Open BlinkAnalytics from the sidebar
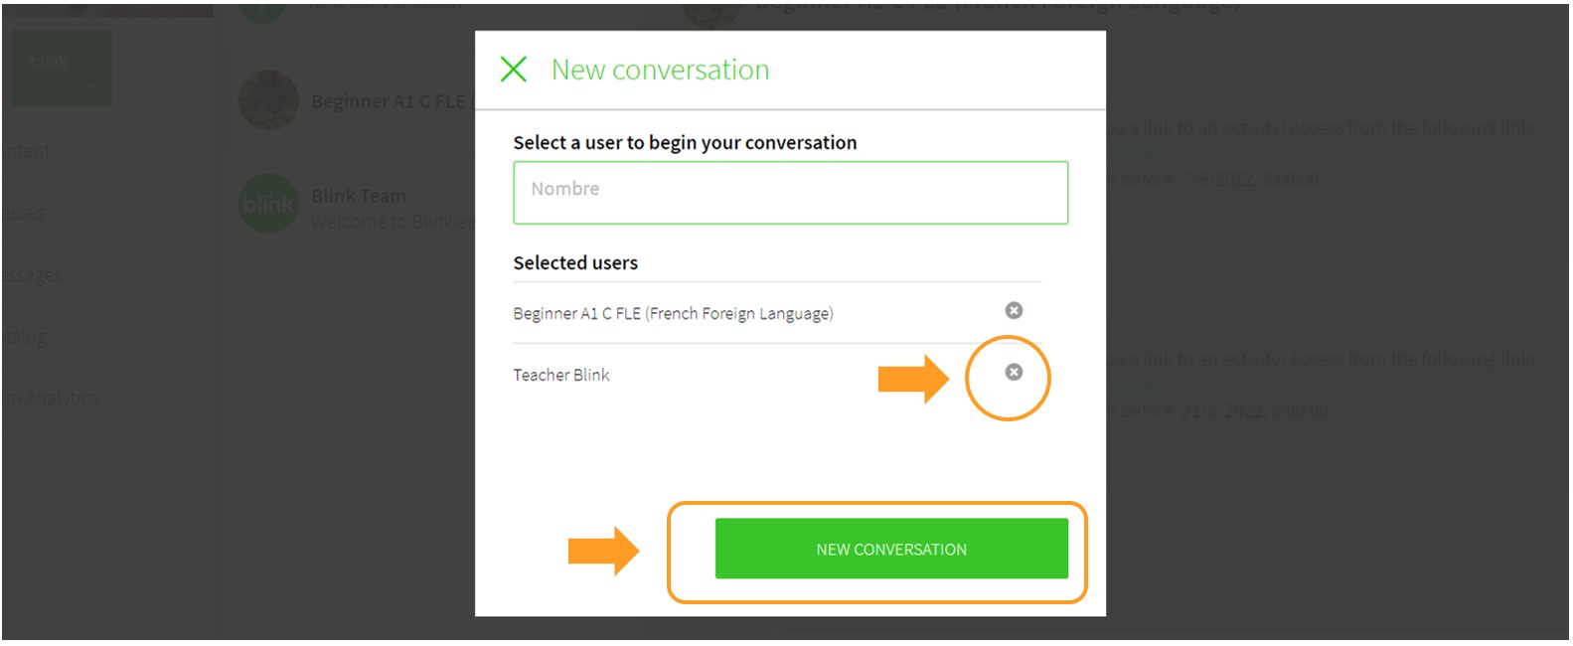1573x646 pixels. pos(51,398)
